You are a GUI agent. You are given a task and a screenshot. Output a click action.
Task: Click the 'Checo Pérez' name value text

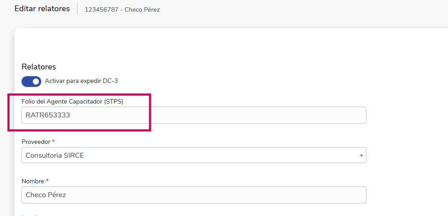point(46,195)
